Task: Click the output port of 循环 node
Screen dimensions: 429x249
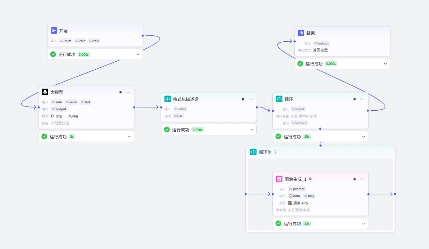Action: 368,111
